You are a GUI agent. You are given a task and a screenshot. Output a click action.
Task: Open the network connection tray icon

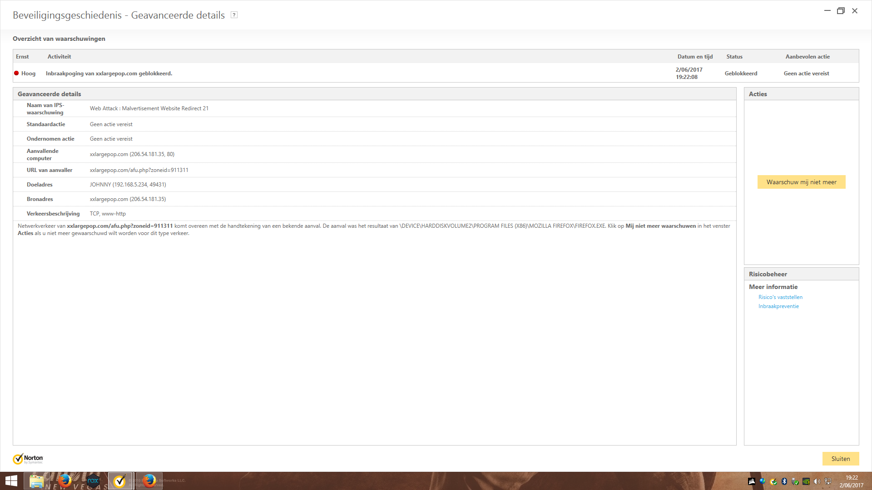pos(828,481)
